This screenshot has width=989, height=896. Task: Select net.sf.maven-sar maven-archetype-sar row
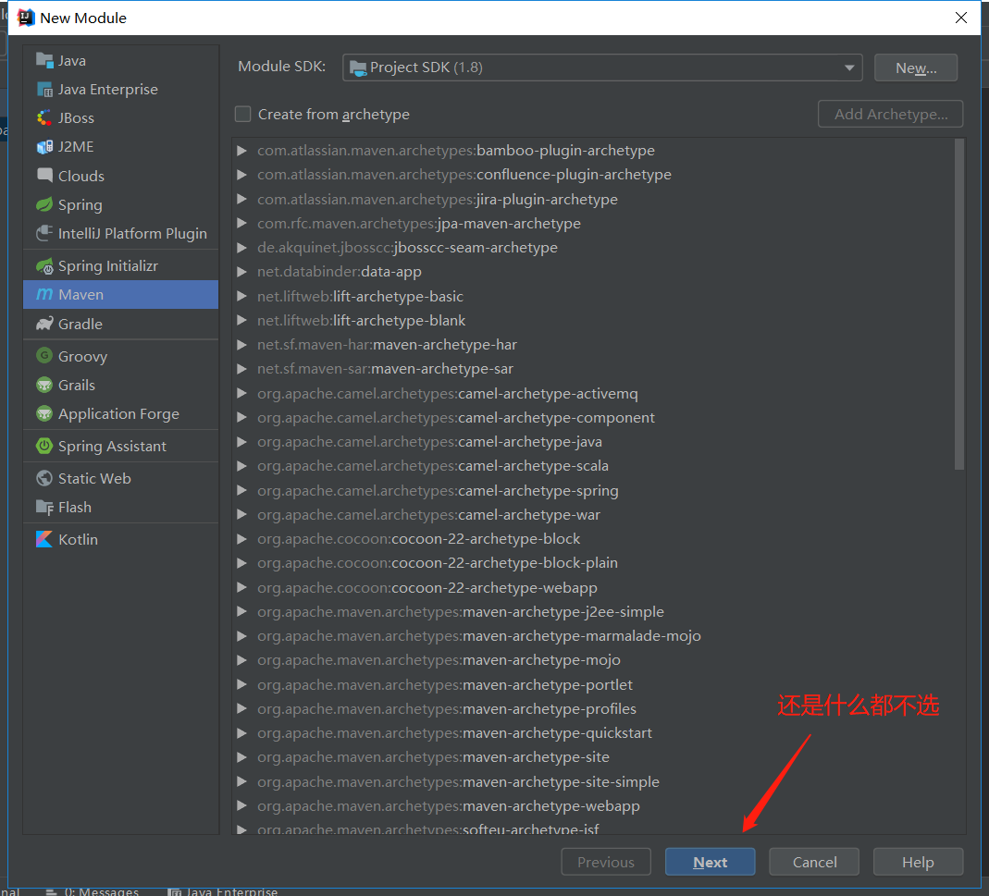point(593,369)
